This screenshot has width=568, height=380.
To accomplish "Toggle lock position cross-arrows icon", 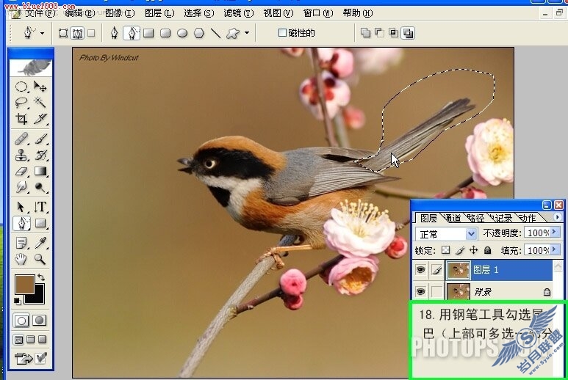I will [x=473, y=250].
